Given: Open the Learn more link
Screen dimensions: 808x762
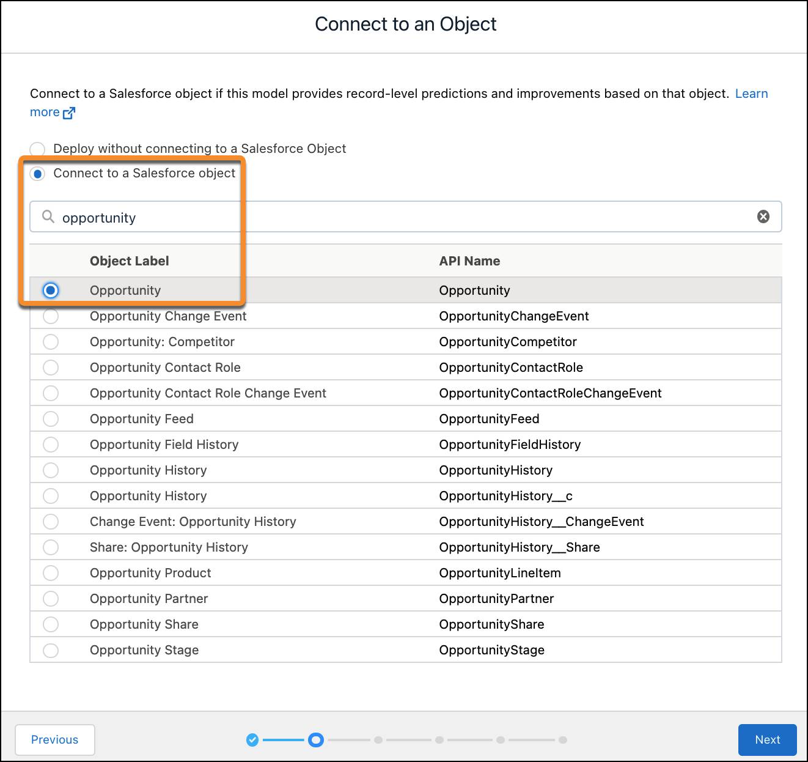Looking at the screenshot, I should coord(752,94).
